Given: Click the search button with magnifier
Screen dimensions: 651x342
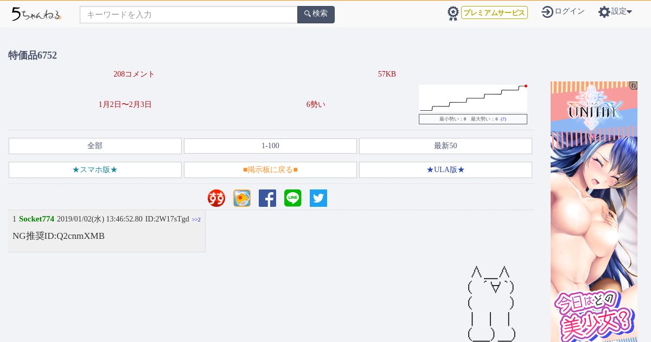Looking at the screenshot, I should 316,15.
